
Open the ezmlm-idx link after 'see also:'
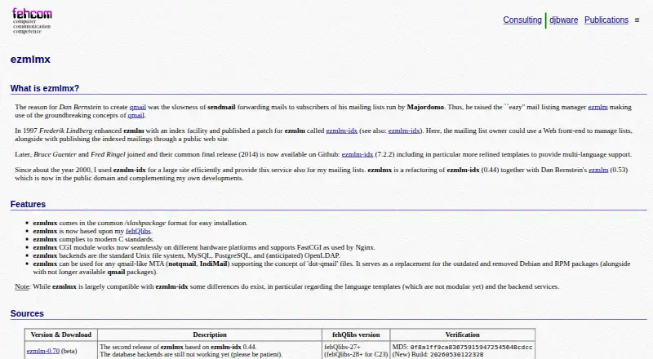point(404,131)
